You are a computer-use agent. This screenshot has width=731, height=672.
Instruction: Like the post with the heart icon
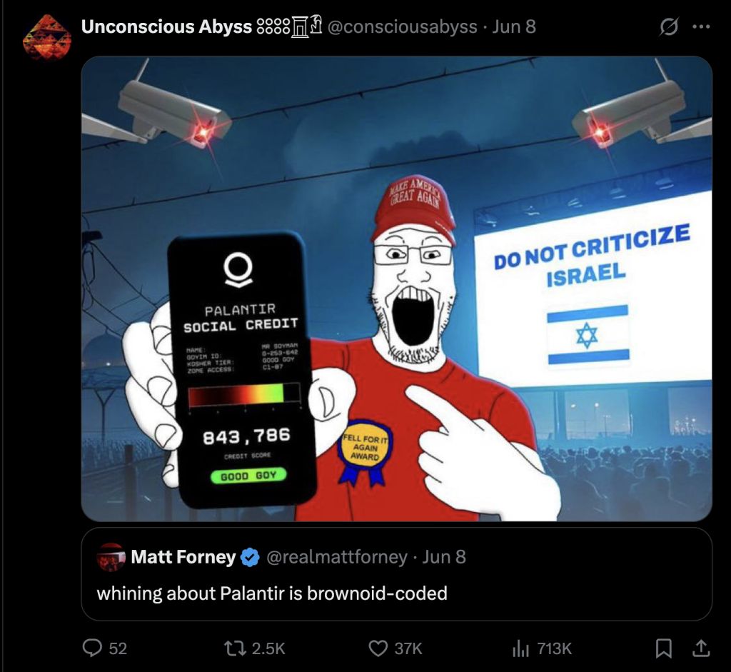[x=378, y=648]
